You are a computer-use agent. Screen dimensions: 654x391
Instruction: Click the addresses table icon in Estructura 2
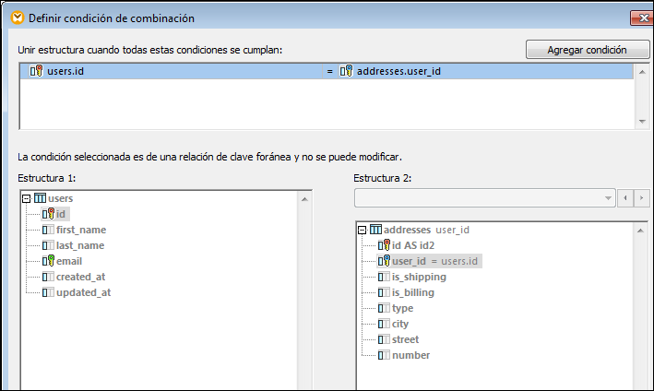(x=376, y=230)
